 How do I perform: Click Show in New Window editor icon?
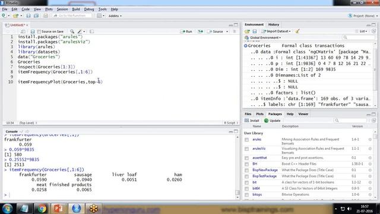(23, 32)
